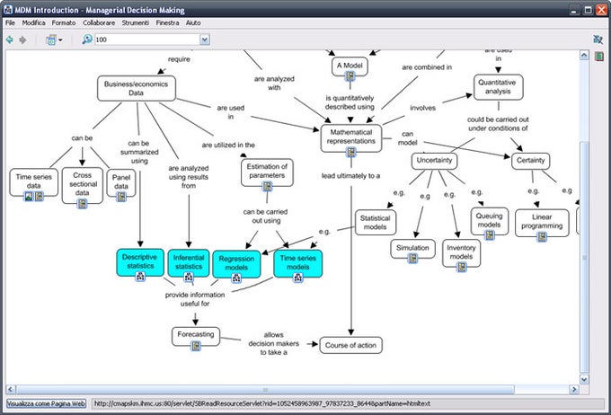Click horizontal scrollbar right arrow
The image size is (611, 415).
pos(573,389)
